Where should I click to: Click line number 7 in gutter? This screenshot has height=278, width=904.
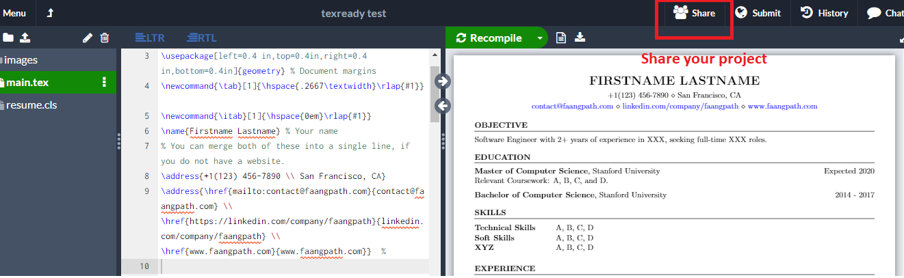(146, 146)
